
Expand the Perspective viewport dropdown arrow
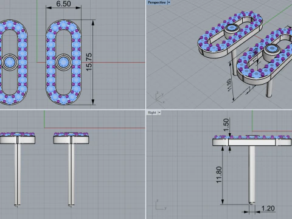[x=169, y=2]
